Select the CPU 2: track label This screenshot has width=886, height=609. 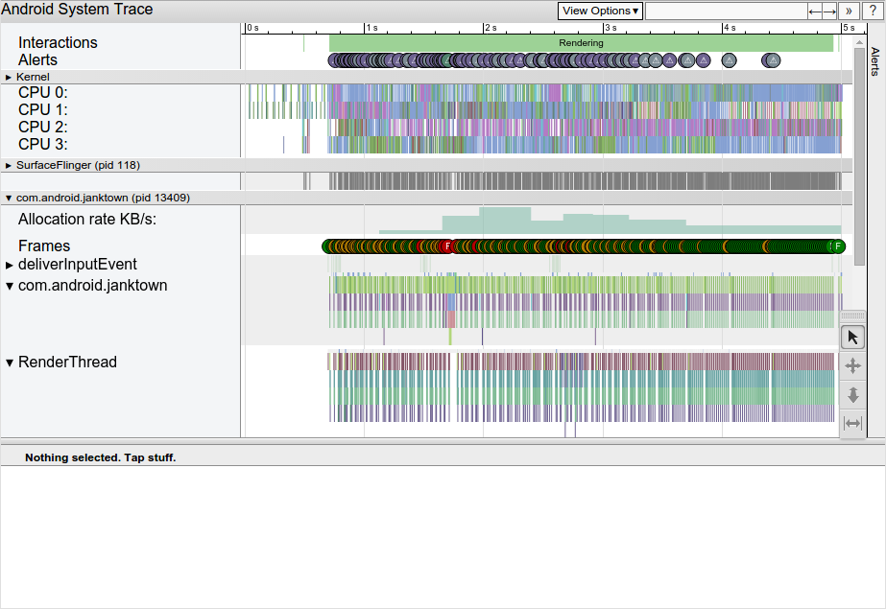point(43,127)
